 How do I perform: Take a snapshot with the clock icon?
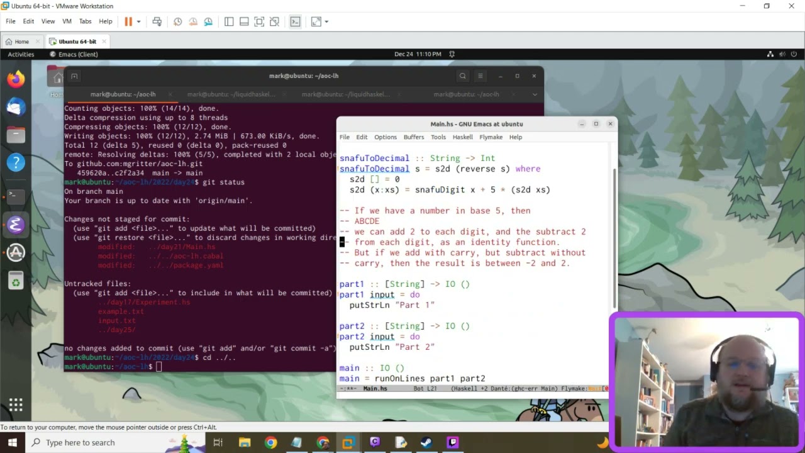coord(178,21)
